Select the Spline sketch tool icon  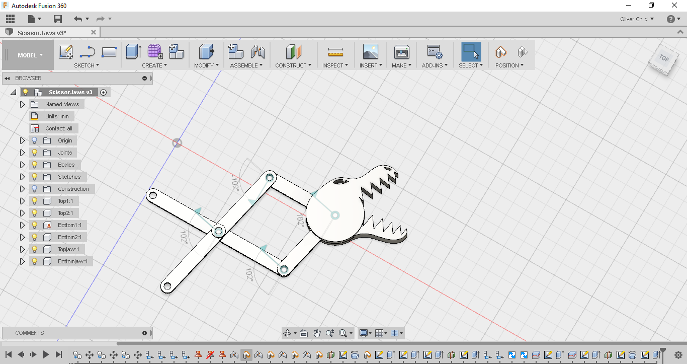[88, 52]
